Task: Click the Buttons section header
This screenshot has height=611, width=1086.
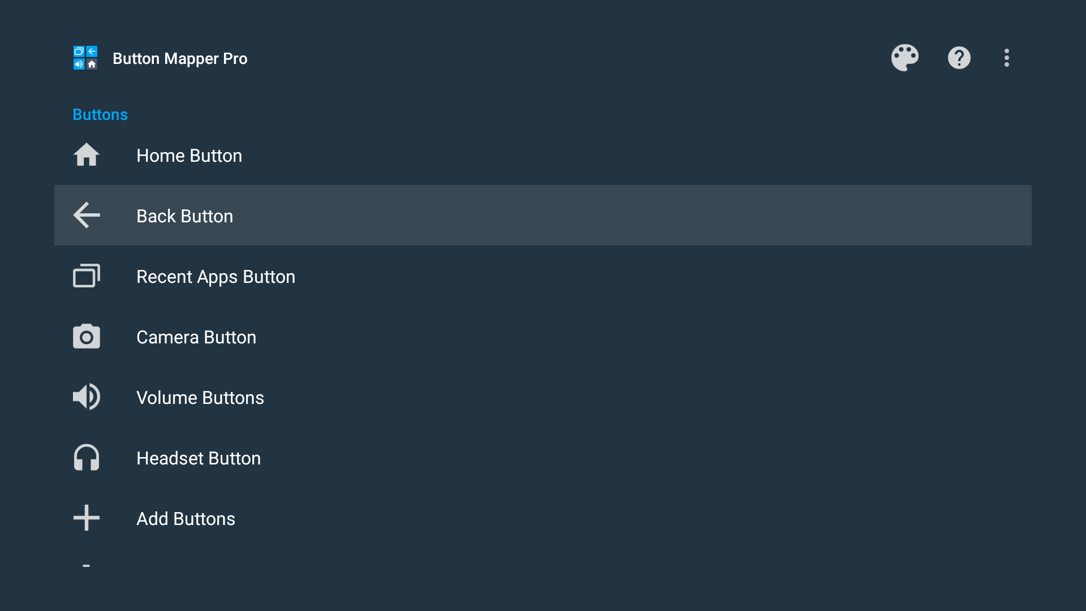Action: click(100, 115)
